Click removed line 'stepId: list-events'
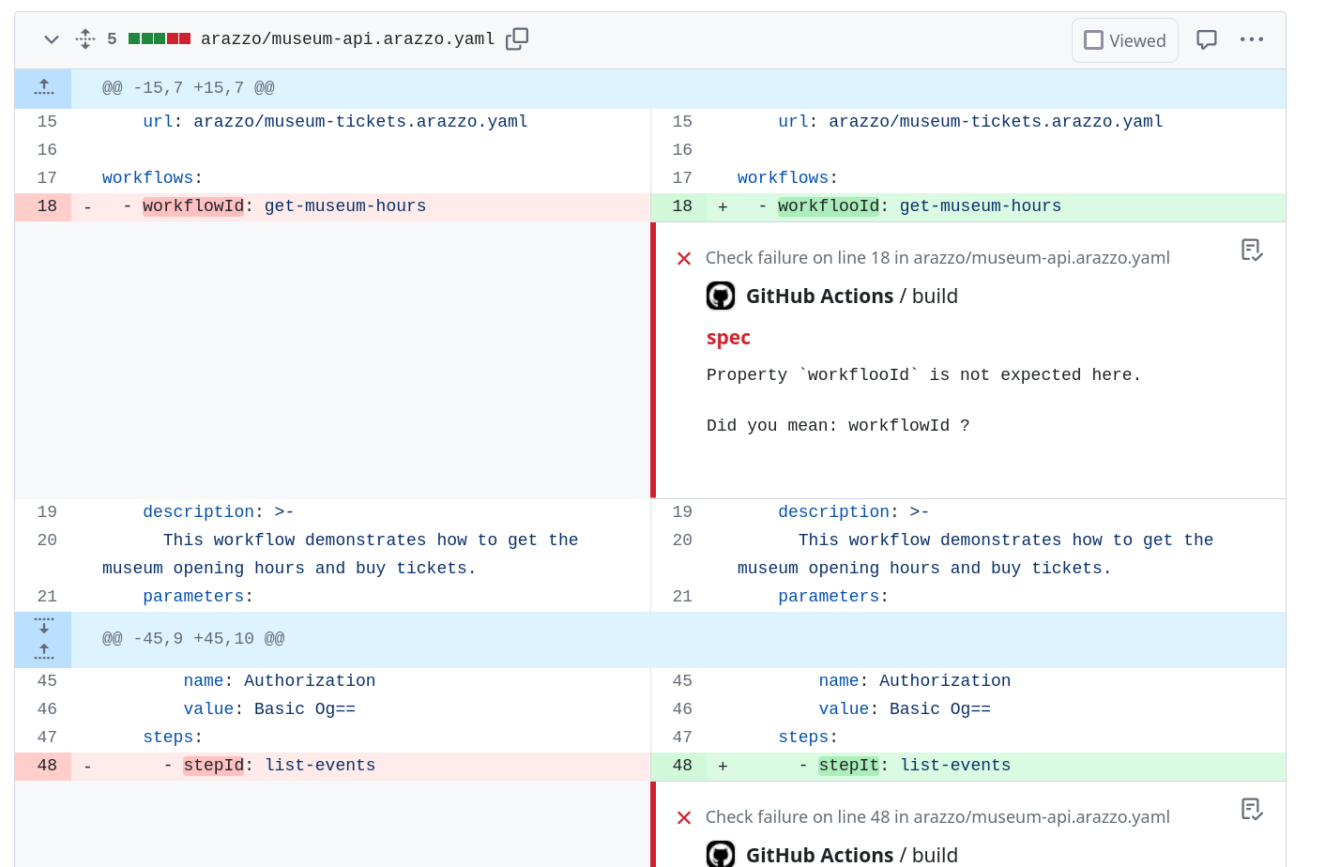Viewport: 1325px width, 867px height. (280, 766)
